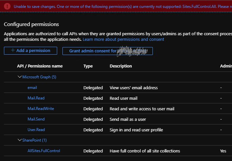Select the Delegated cell in User.Read row
The height and width of the screenshot is (161, 232).
click(93, 130)
